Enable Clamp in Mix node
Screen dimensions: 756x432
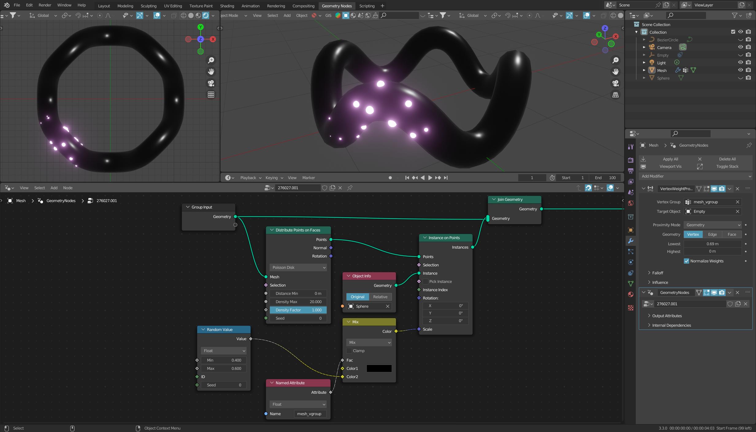pos(349,351)
